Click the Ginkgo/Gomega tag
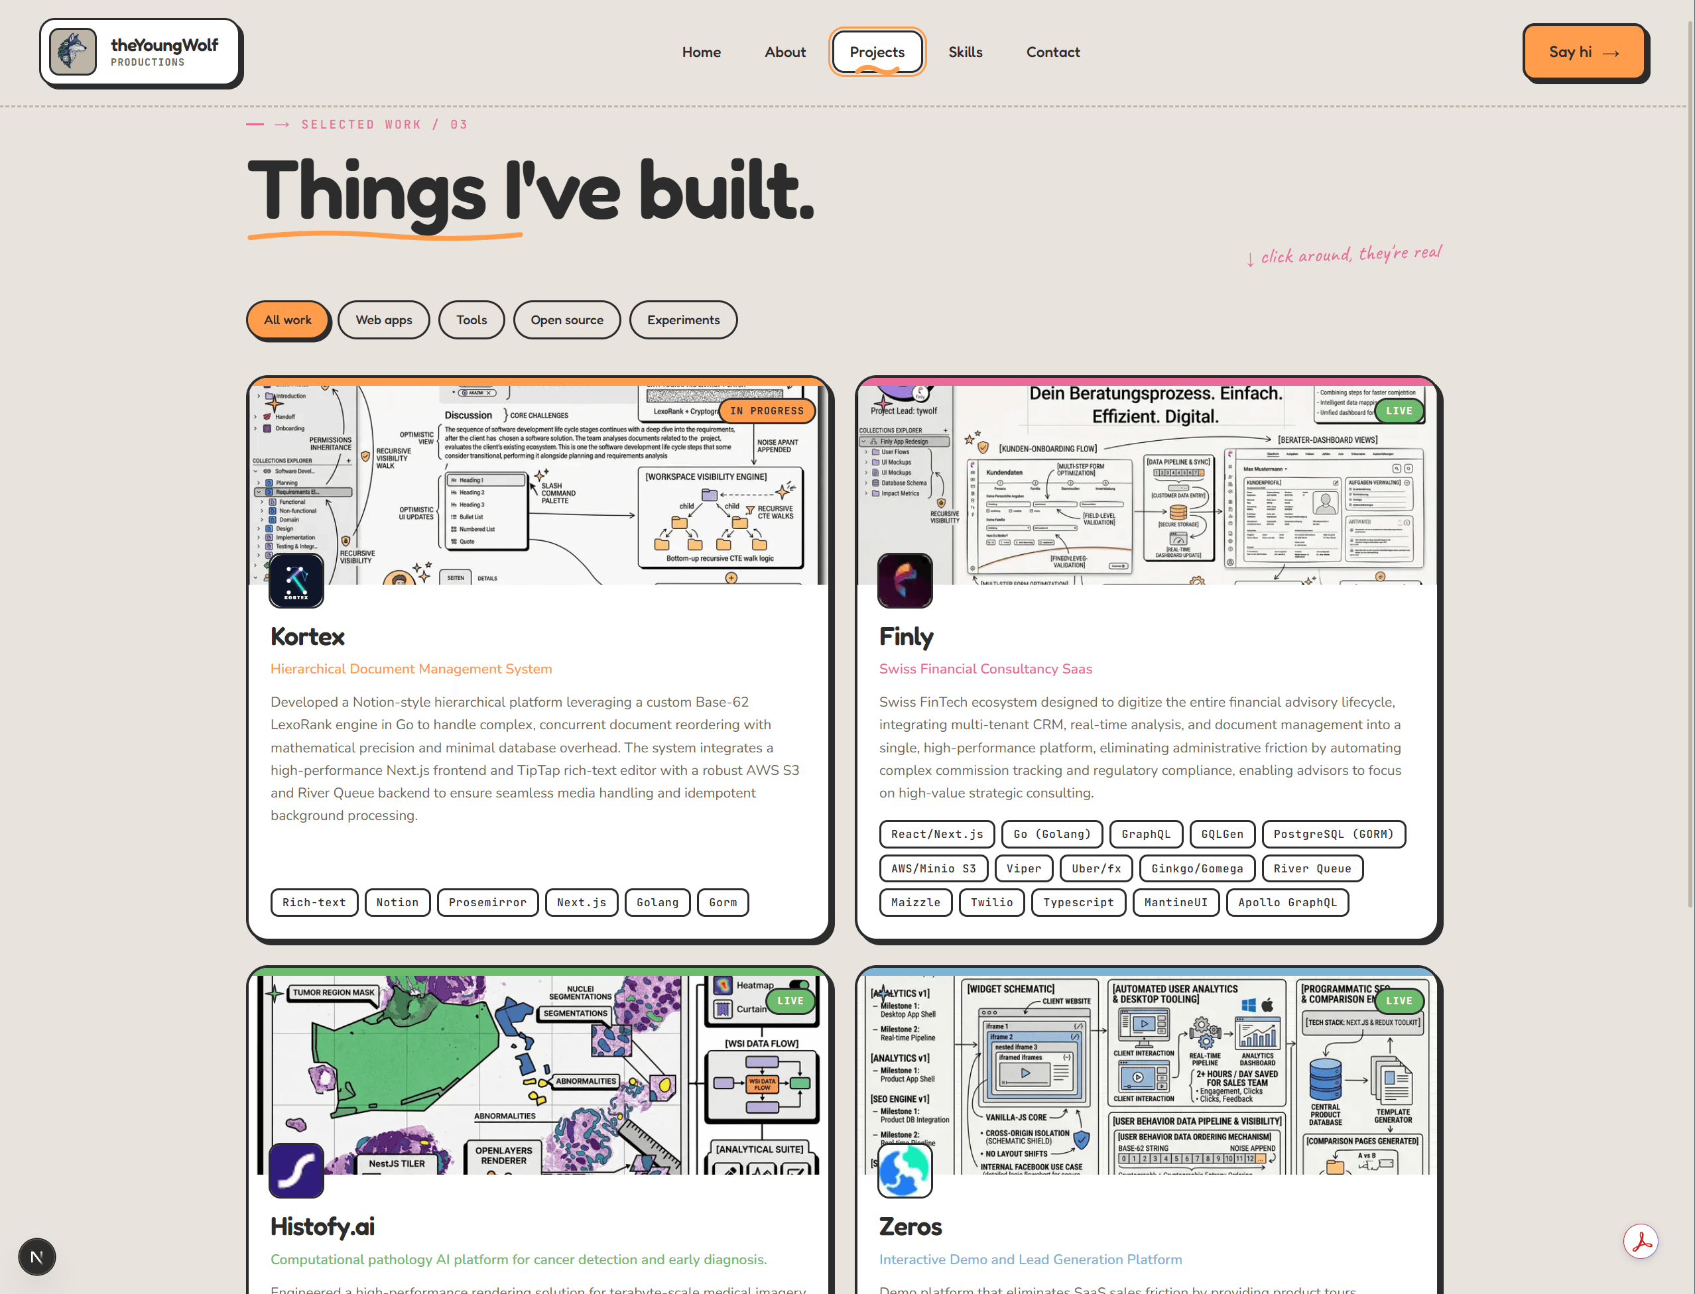The width and height of the screenshot is (1695, 1294). point(1197,868)
